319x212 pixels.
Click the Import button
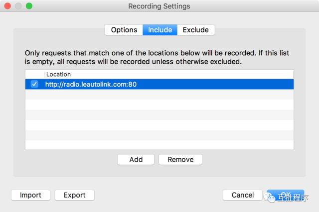click(x=30, y=195)
